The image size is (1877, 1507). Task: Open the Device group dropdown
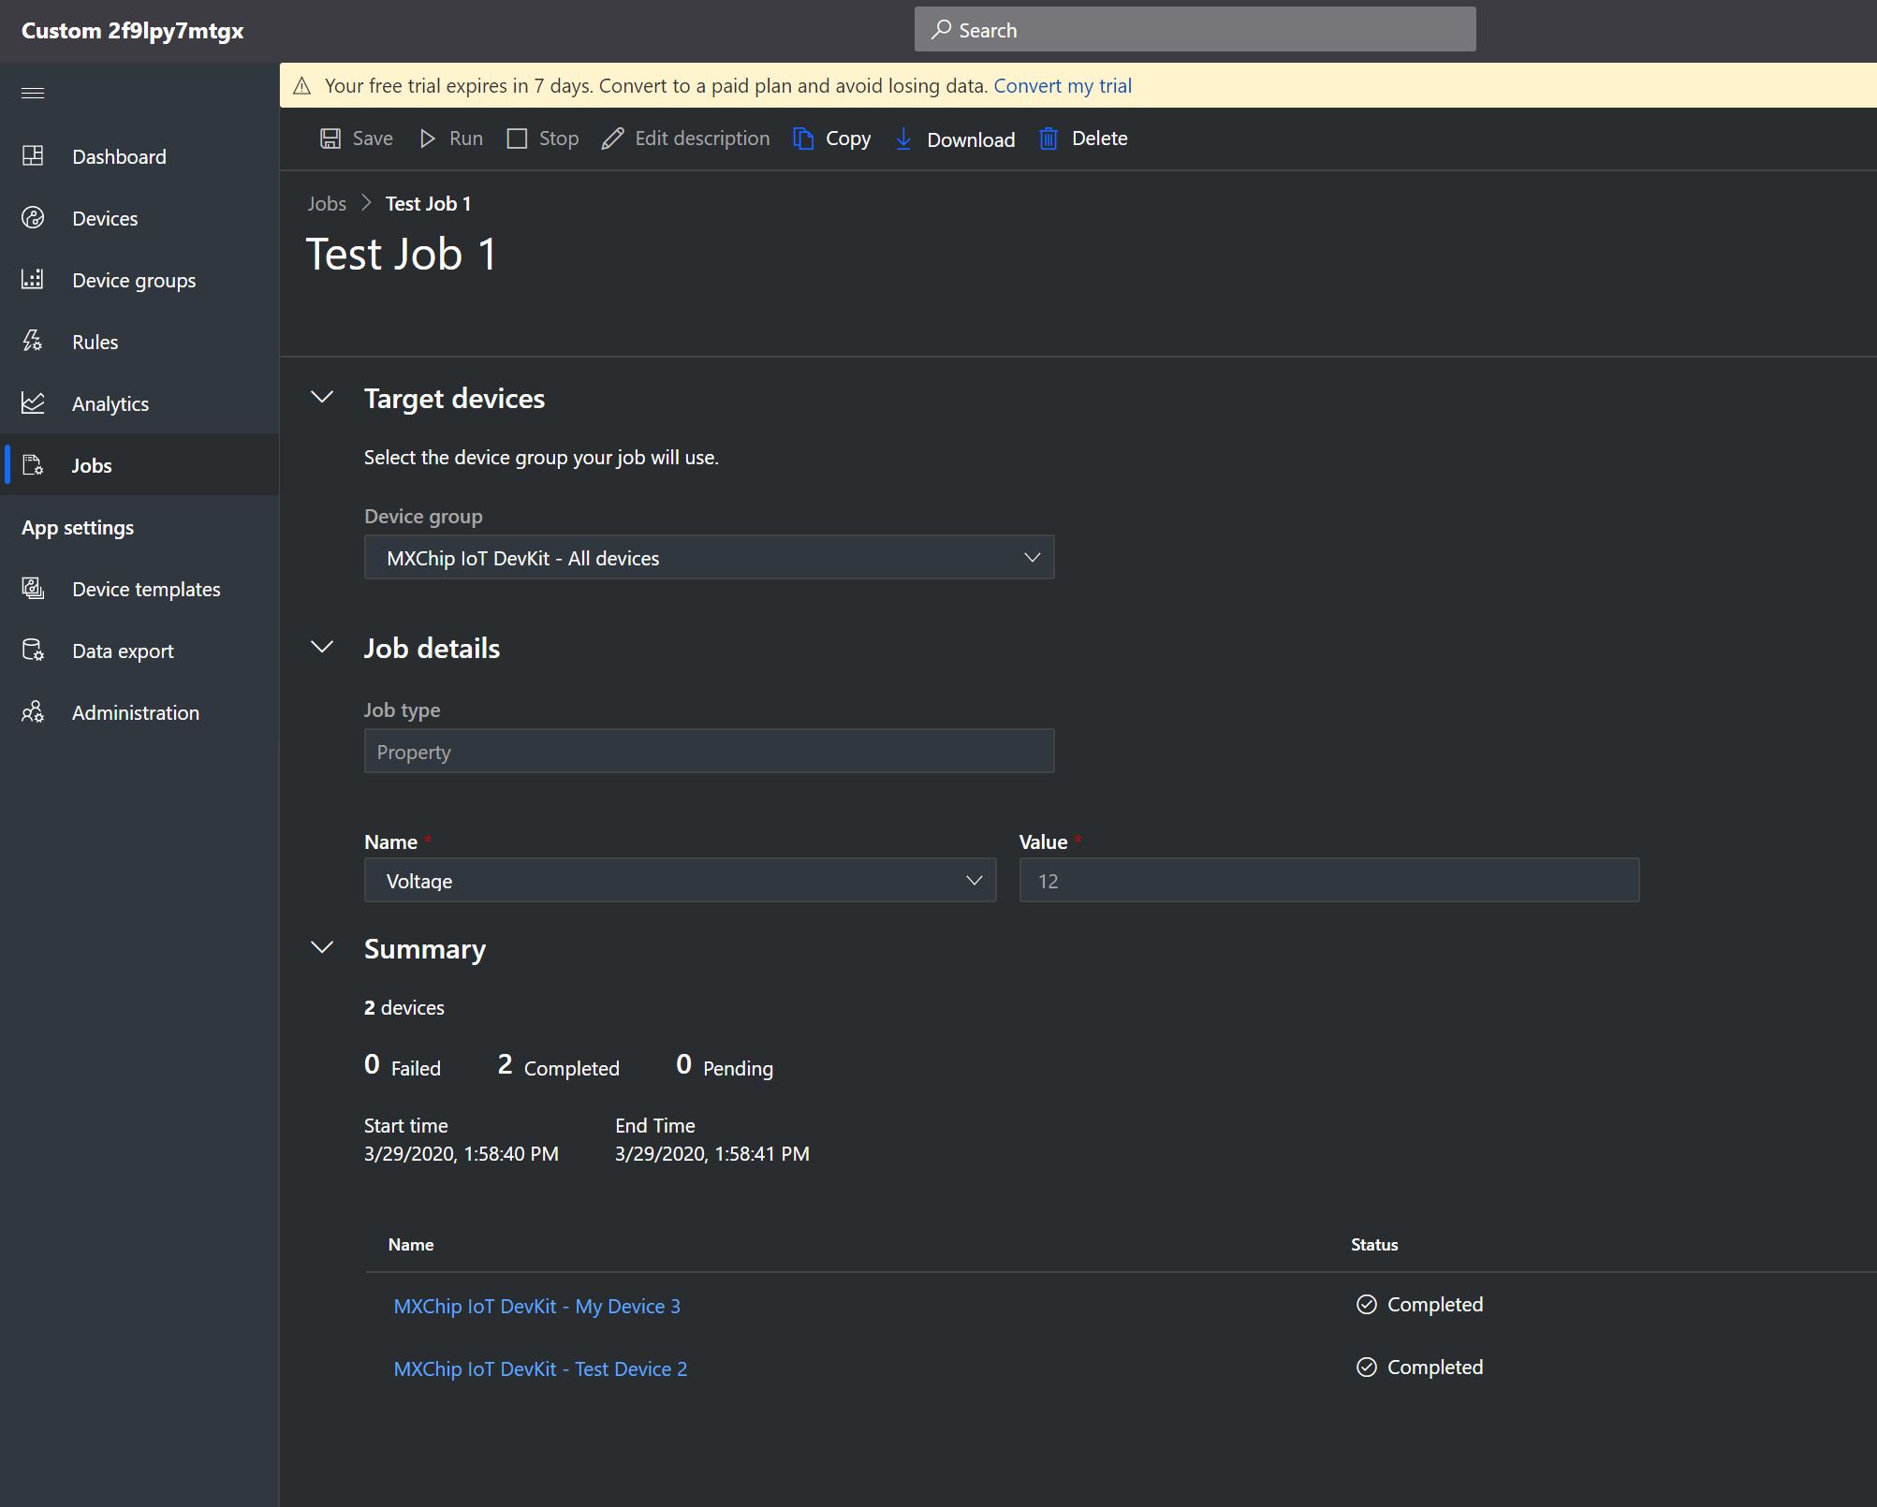click(709, 558)
